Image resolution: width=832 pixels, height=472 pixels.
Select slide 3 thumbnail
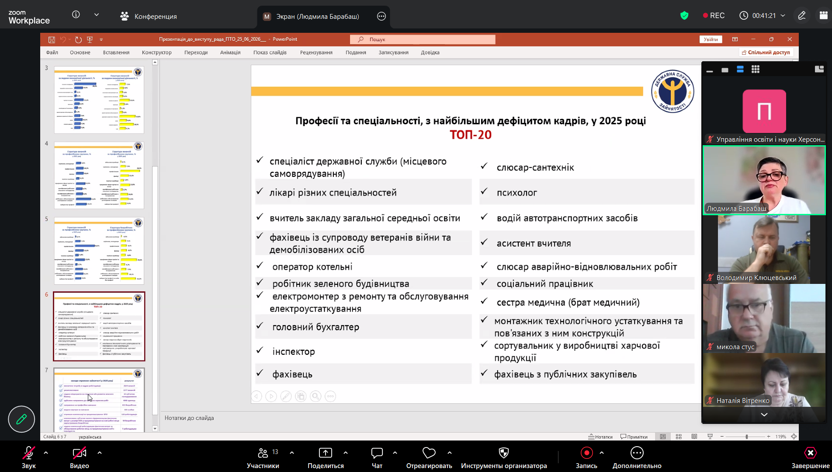tap(99, 100)
